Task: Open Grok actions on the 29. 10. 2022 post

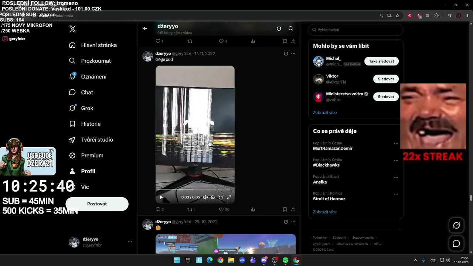Action: click(286, 222)
